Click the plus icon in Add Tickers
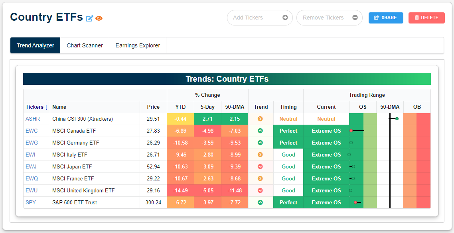454x233 pixels. [x=285, y=18]
